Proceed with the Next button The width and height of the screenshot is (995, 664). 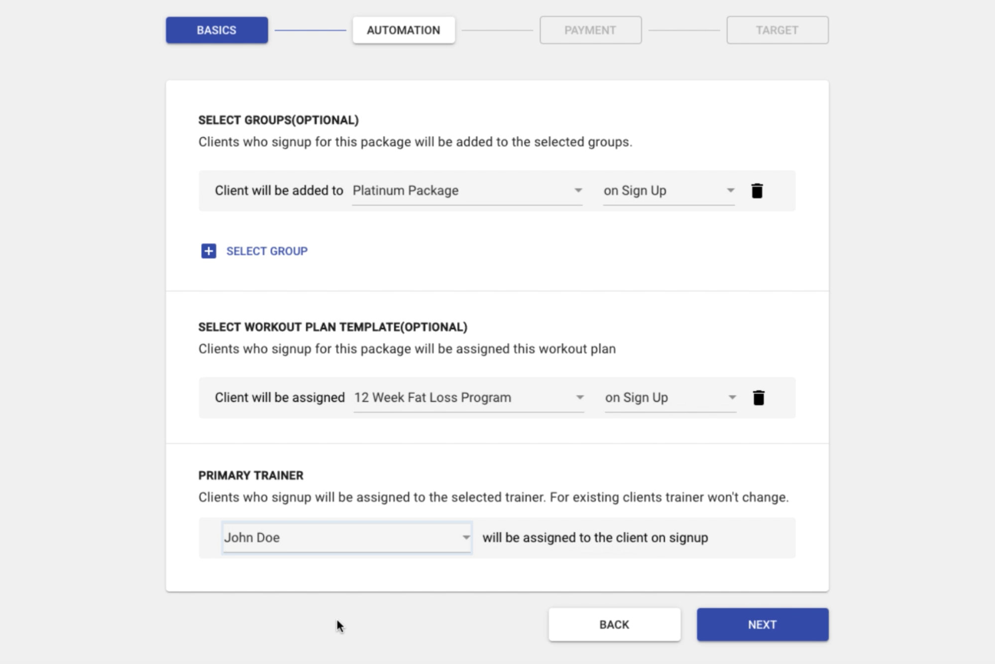click(x=762, y=625)
